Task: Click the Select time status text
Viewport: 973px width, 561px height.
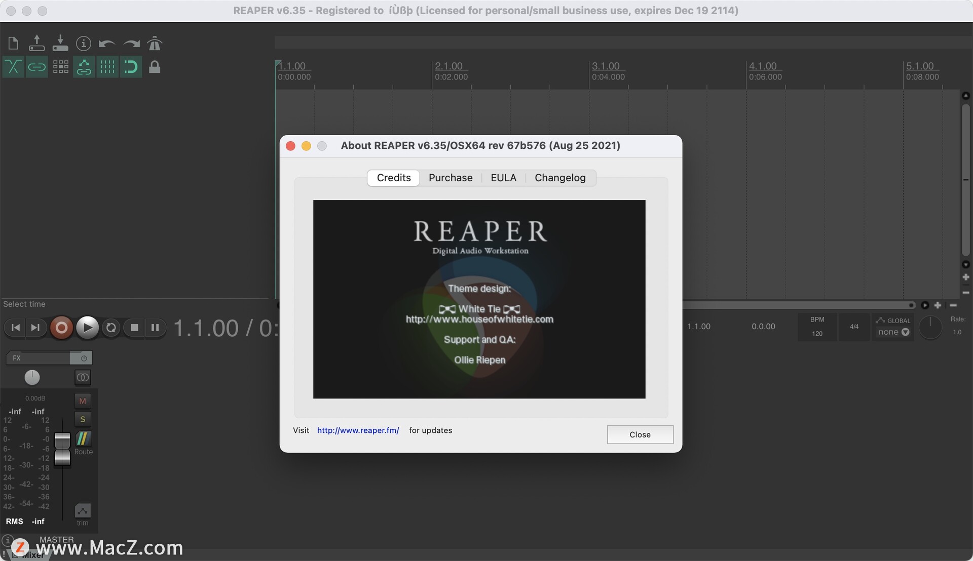Action: coord(24,304)
